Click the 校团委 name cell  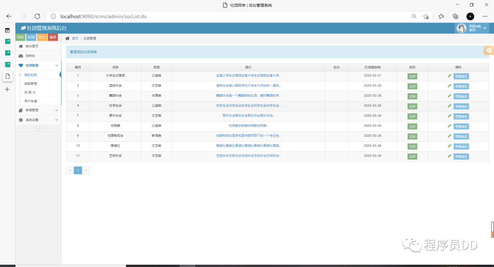(x=115, y=126)
